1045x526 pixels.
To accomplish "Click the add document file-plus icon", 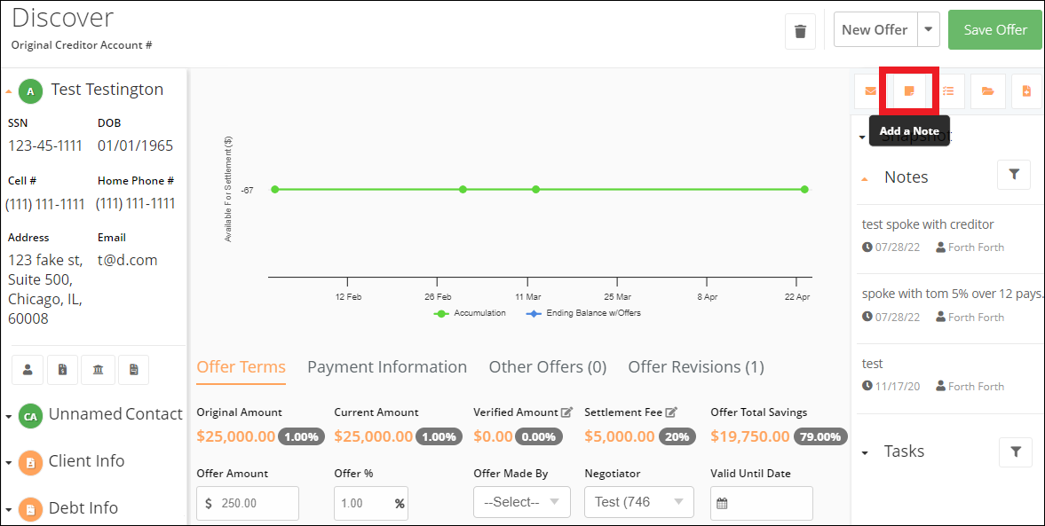I will click(x=1026, y=91).
